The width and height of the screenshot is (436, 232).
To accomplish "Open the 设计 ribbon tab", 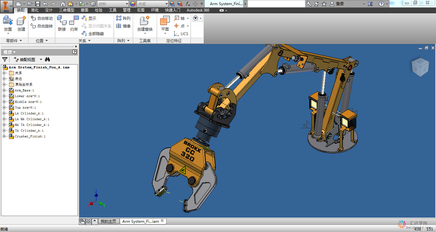I will pyautogui.click(x=49, y=10).
